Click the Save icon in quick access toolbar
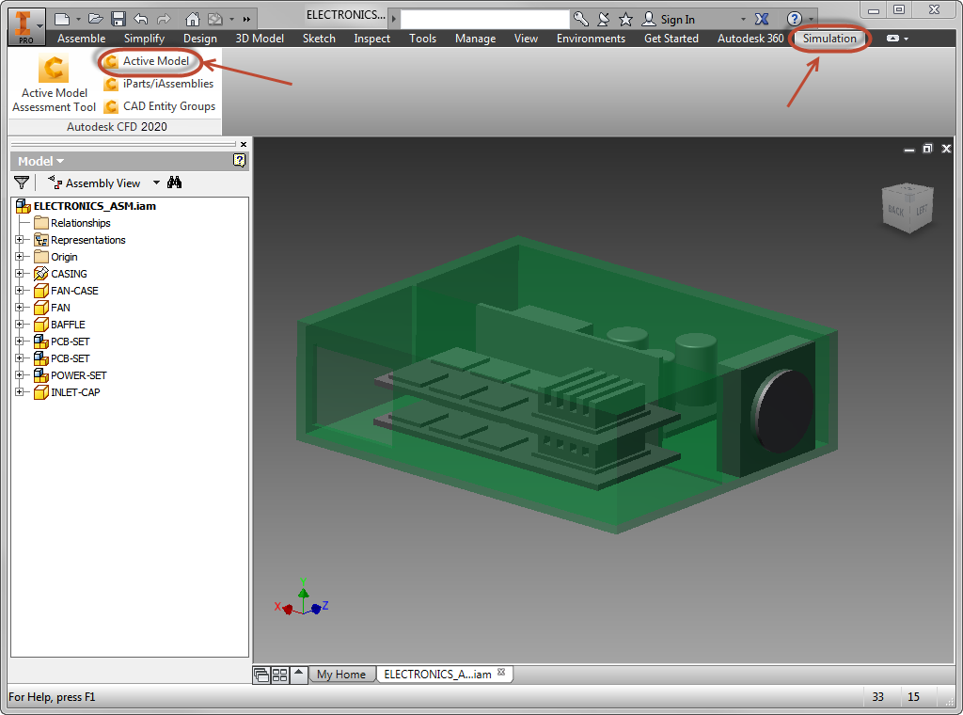 (118, 19)
